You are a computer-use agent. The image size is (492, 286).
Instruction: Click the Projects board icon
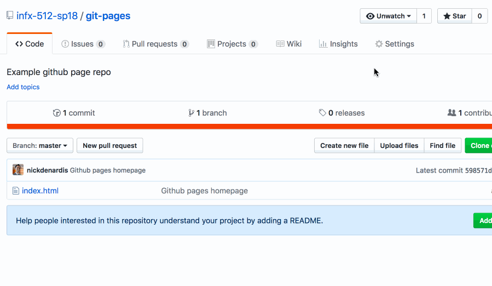tap(211, 44)
